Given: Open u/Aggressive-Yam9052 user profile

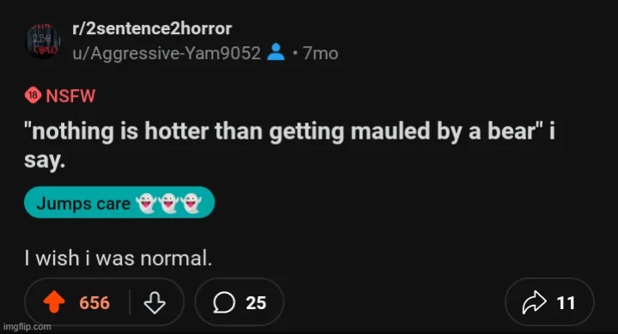Looking at the screenshot, I should pos(167,53).
